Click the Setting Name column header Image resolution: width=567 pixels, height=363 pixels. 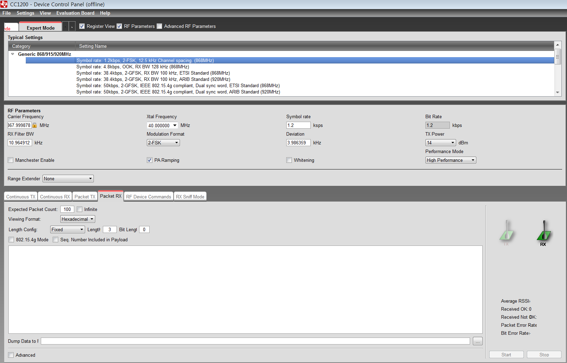315,46
